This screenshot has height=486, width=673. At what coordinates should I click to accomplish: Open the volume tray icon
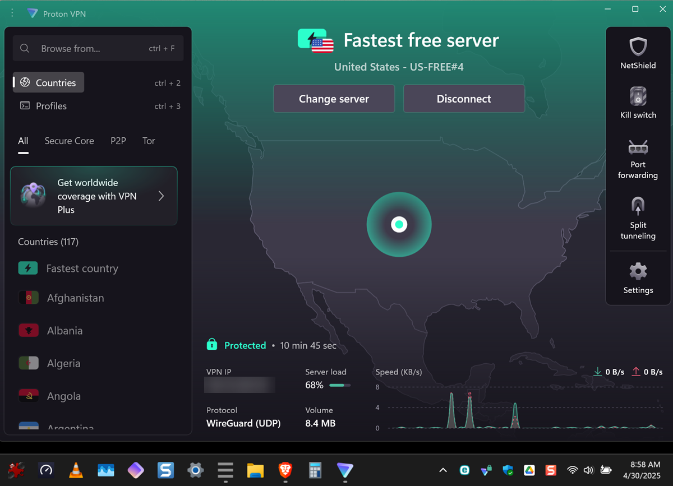(588, 470)
